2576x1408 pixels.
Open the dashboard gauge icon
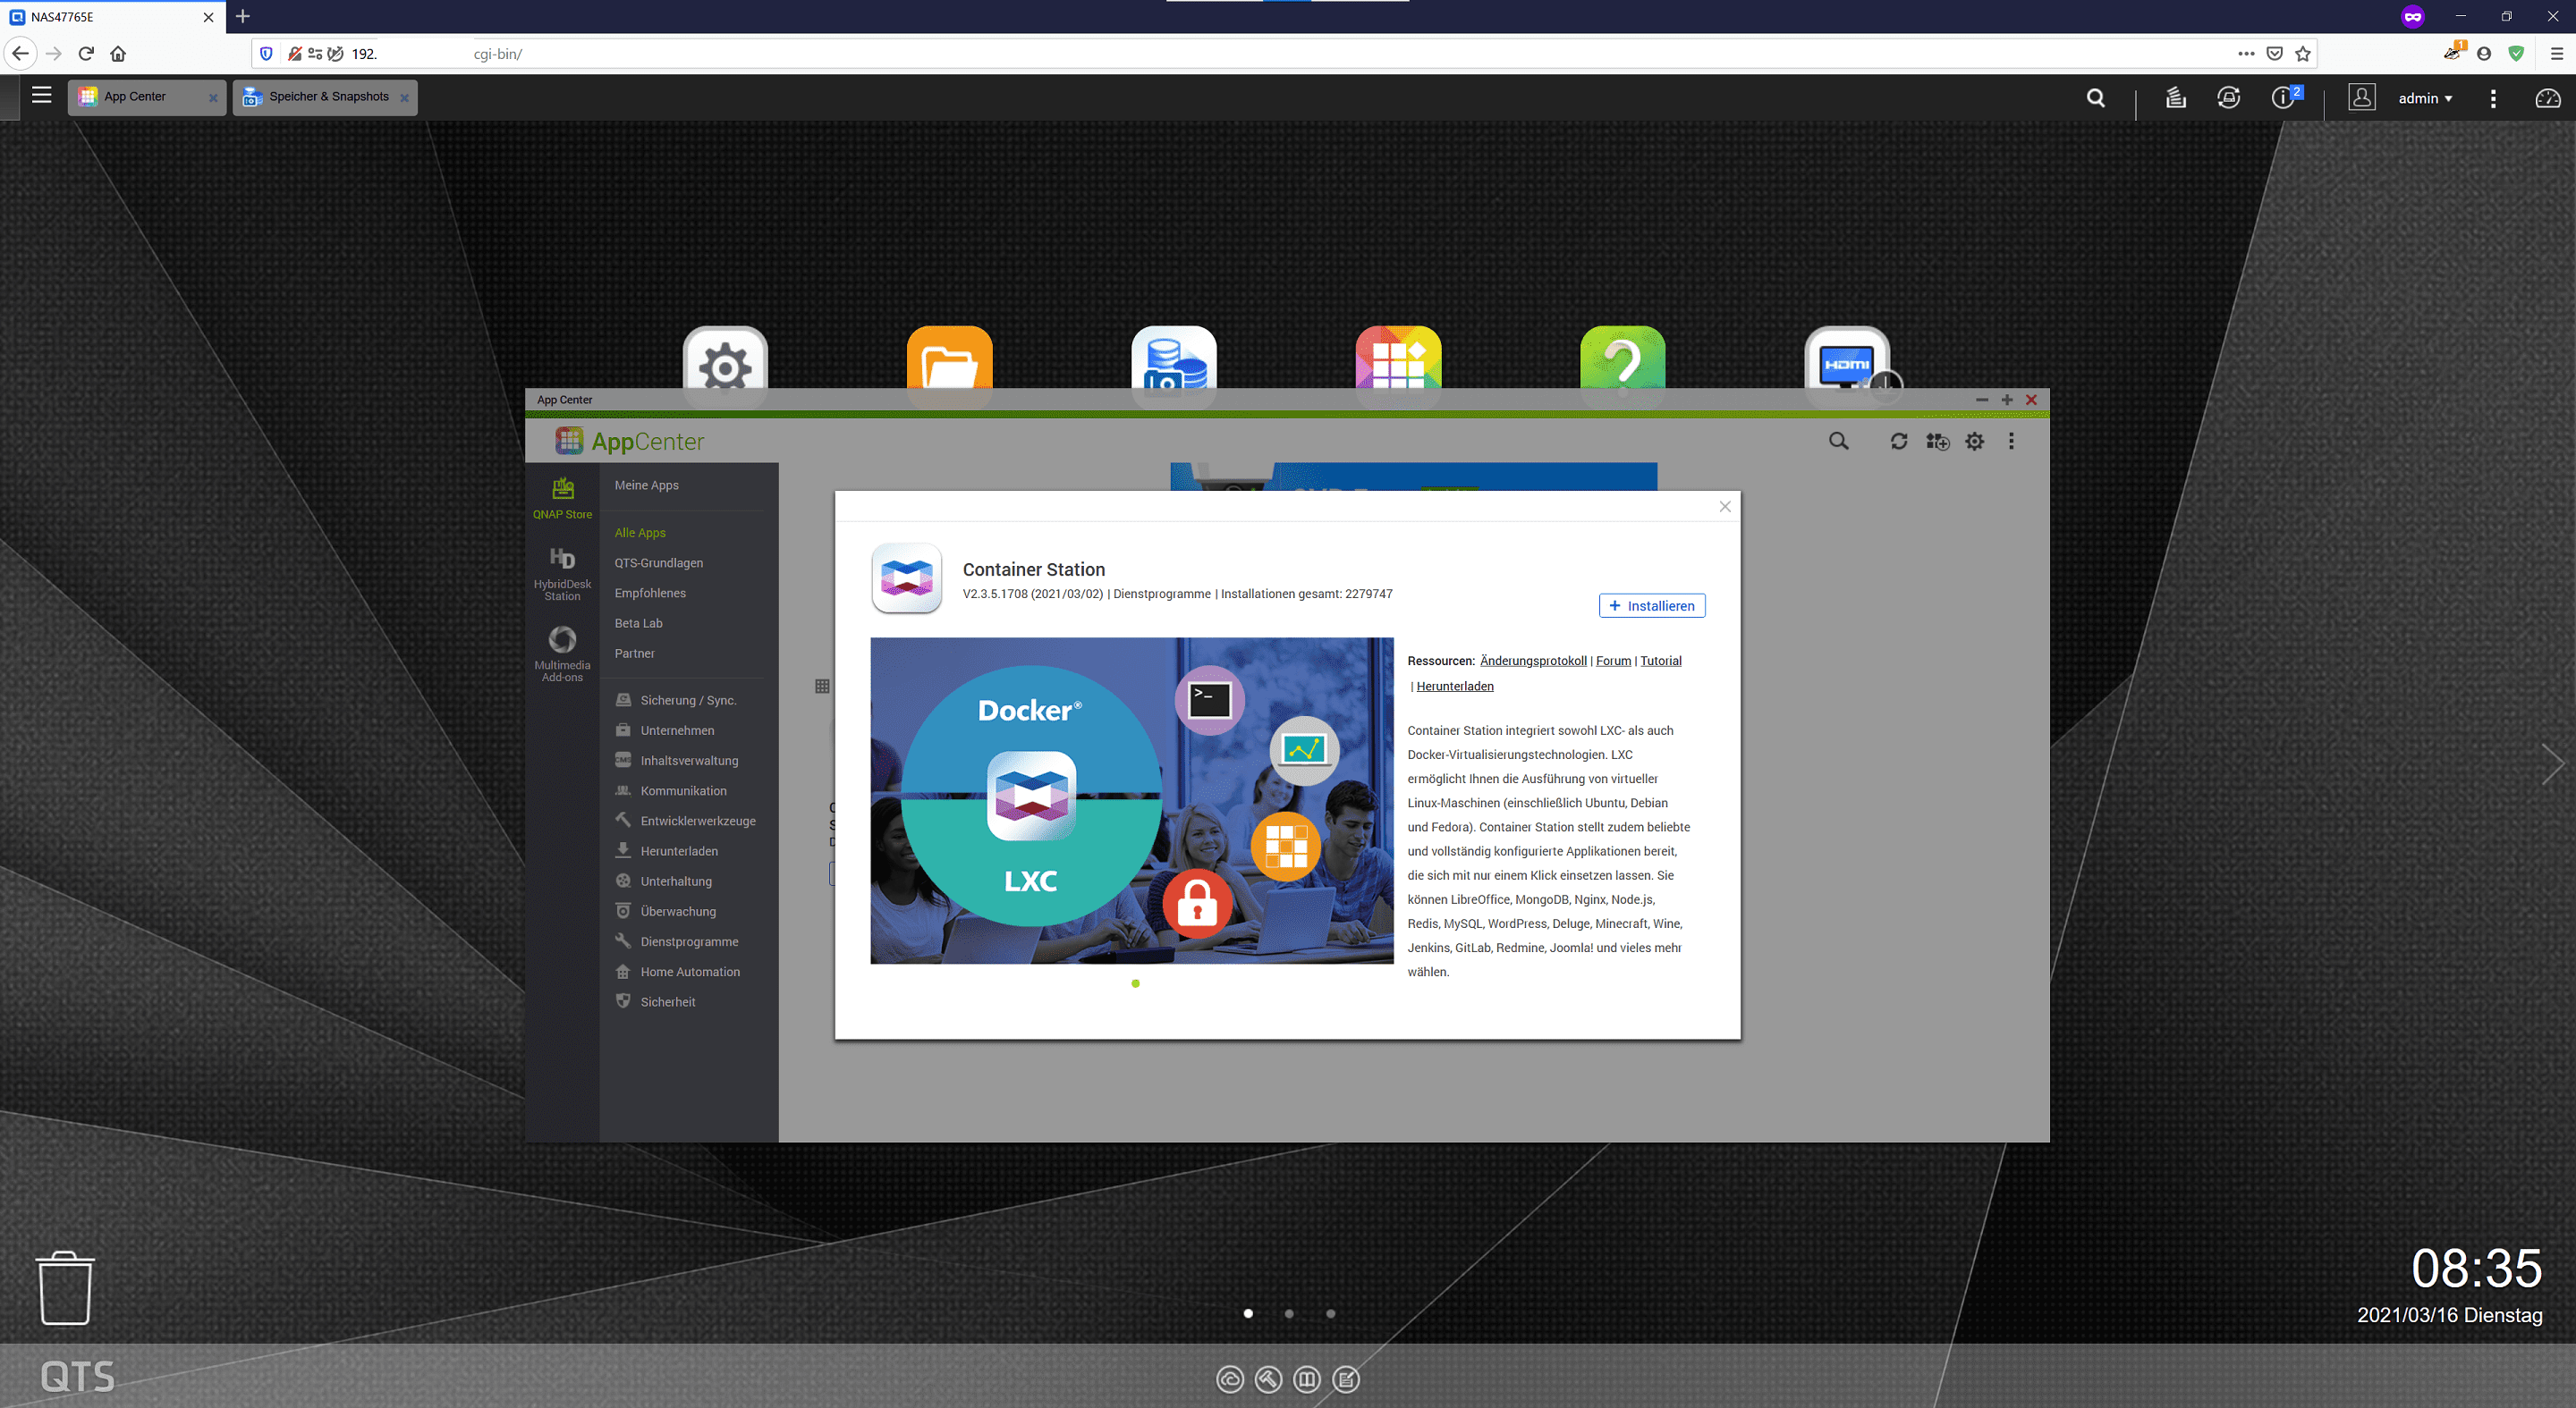click(x=2548, y=98)
